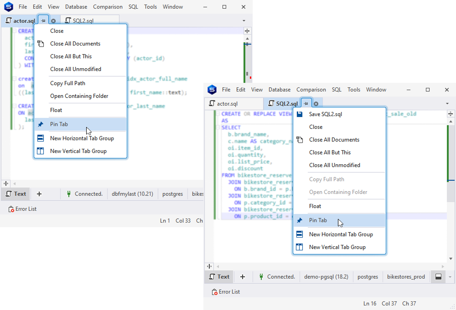
Task: Choose Close All But This in right menu
Action: [x=339, y=152]
